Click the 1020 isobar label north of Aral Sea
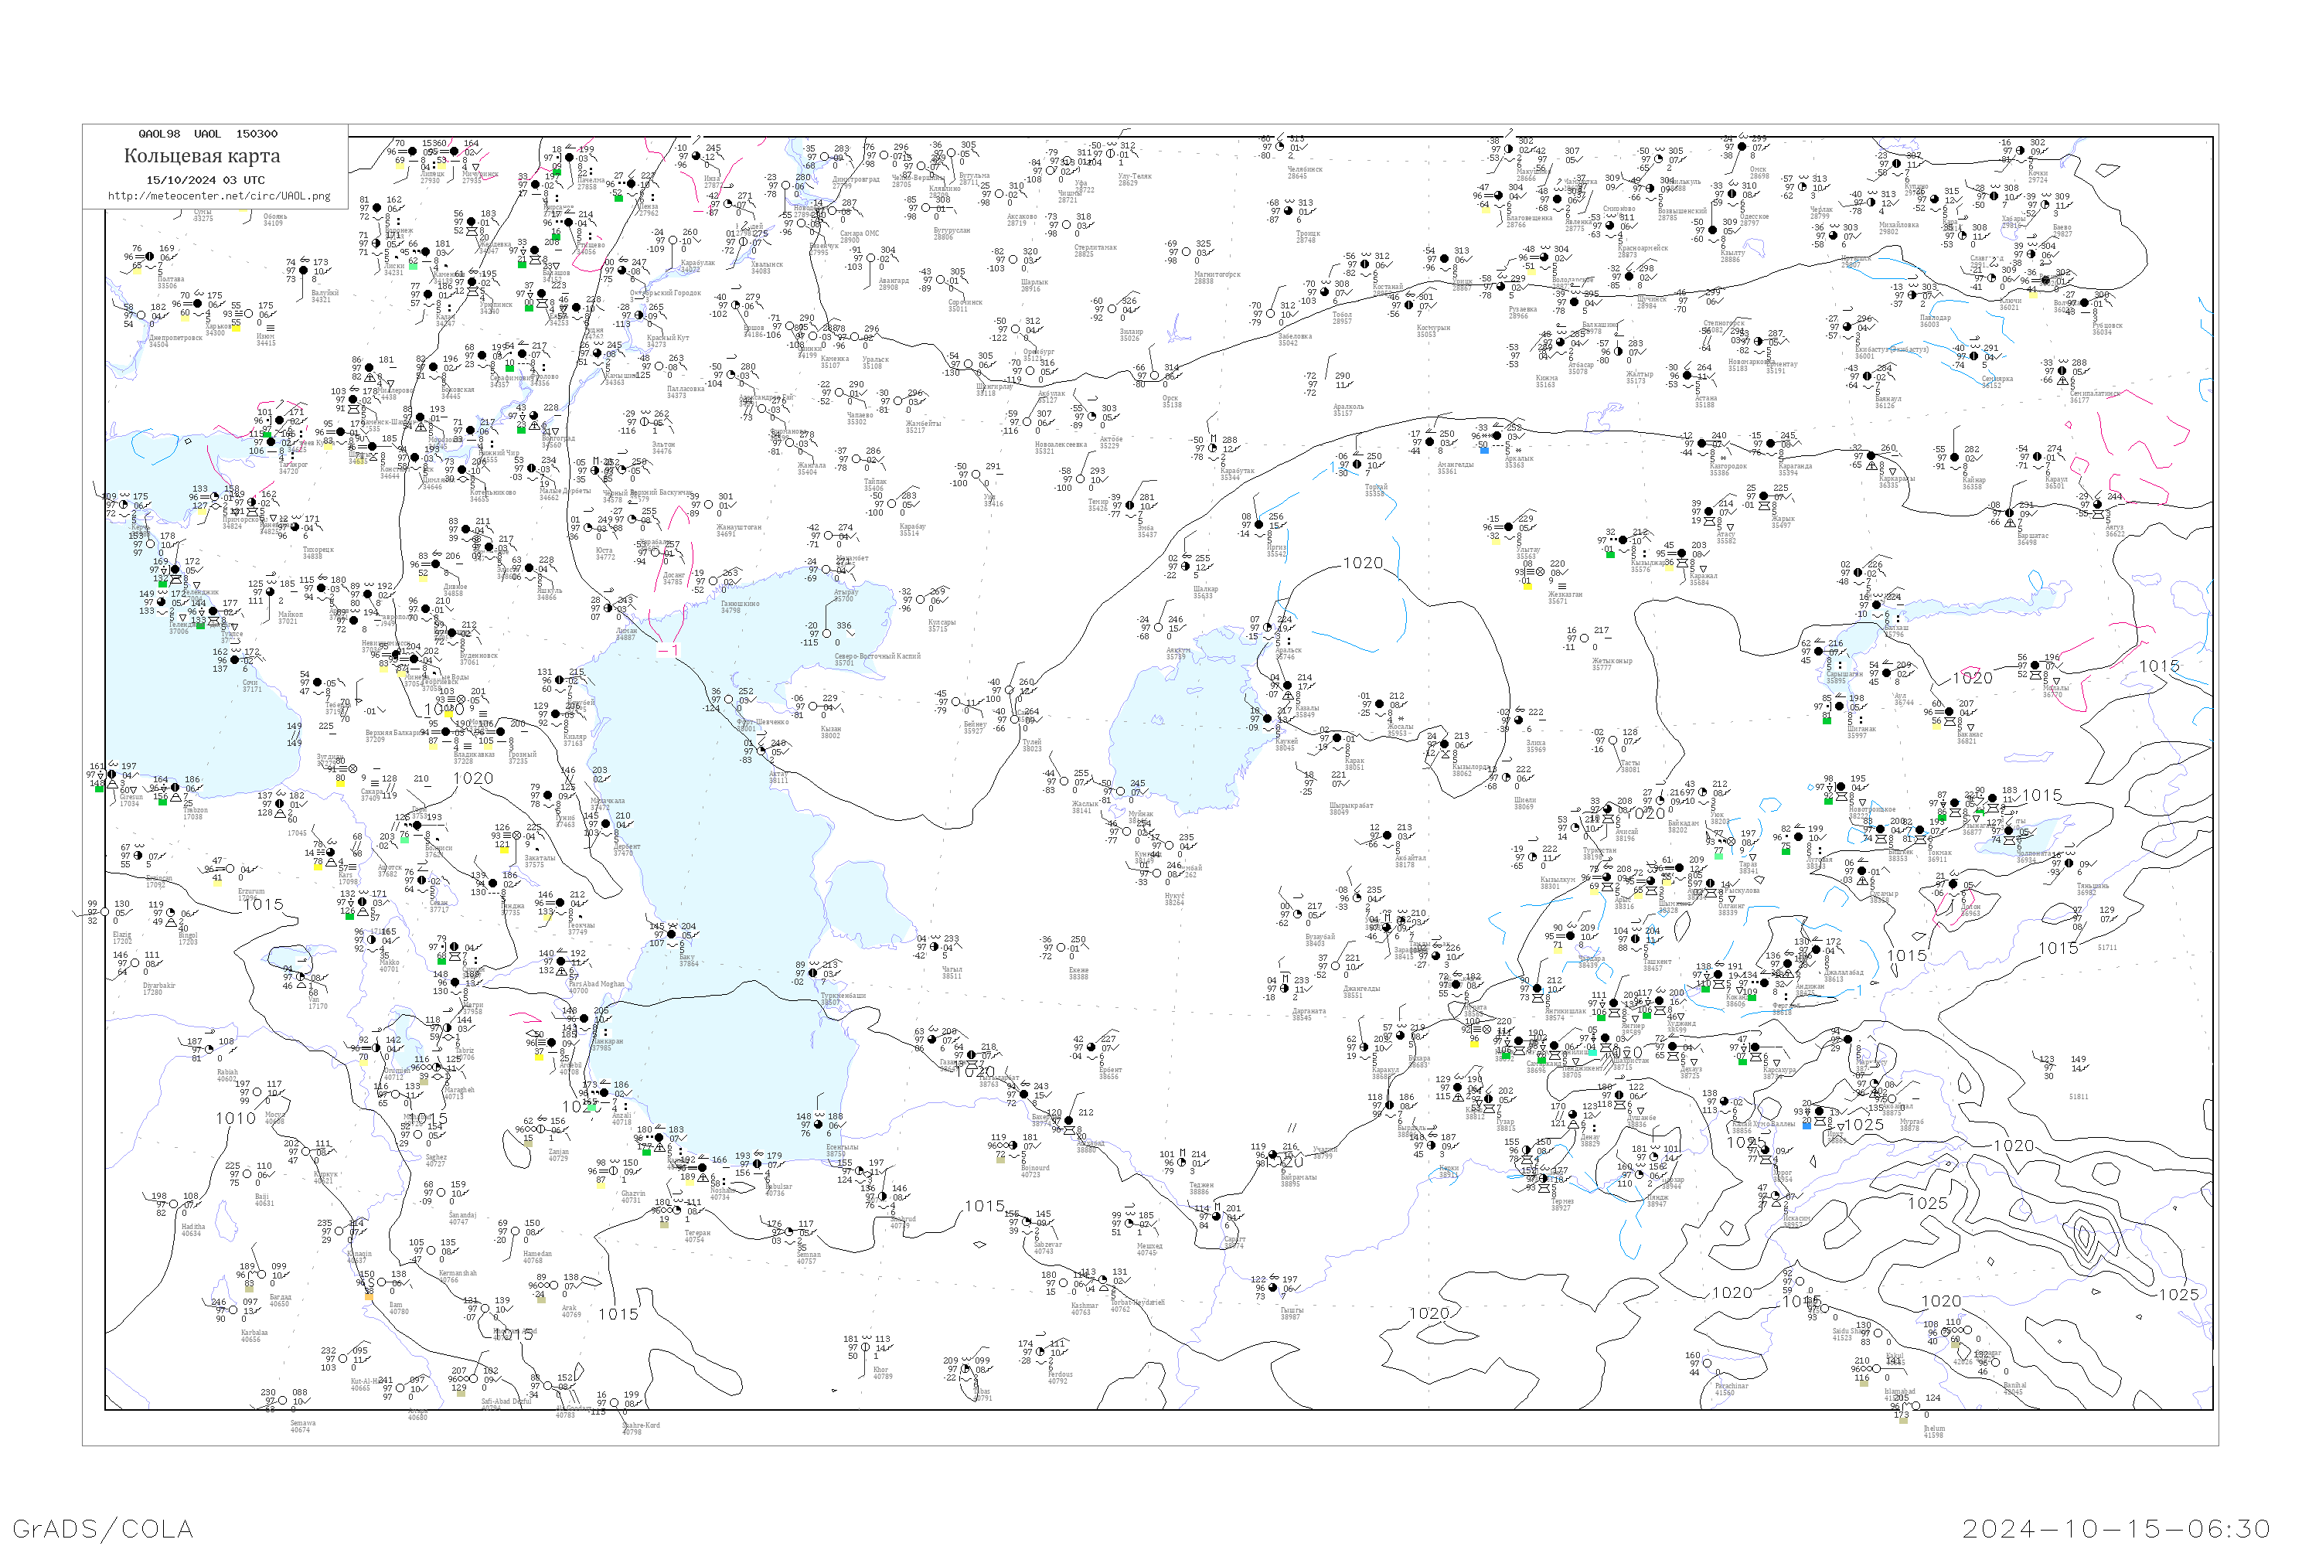Viewport: 2319px width, 1546px height. tap(1363, 563)
